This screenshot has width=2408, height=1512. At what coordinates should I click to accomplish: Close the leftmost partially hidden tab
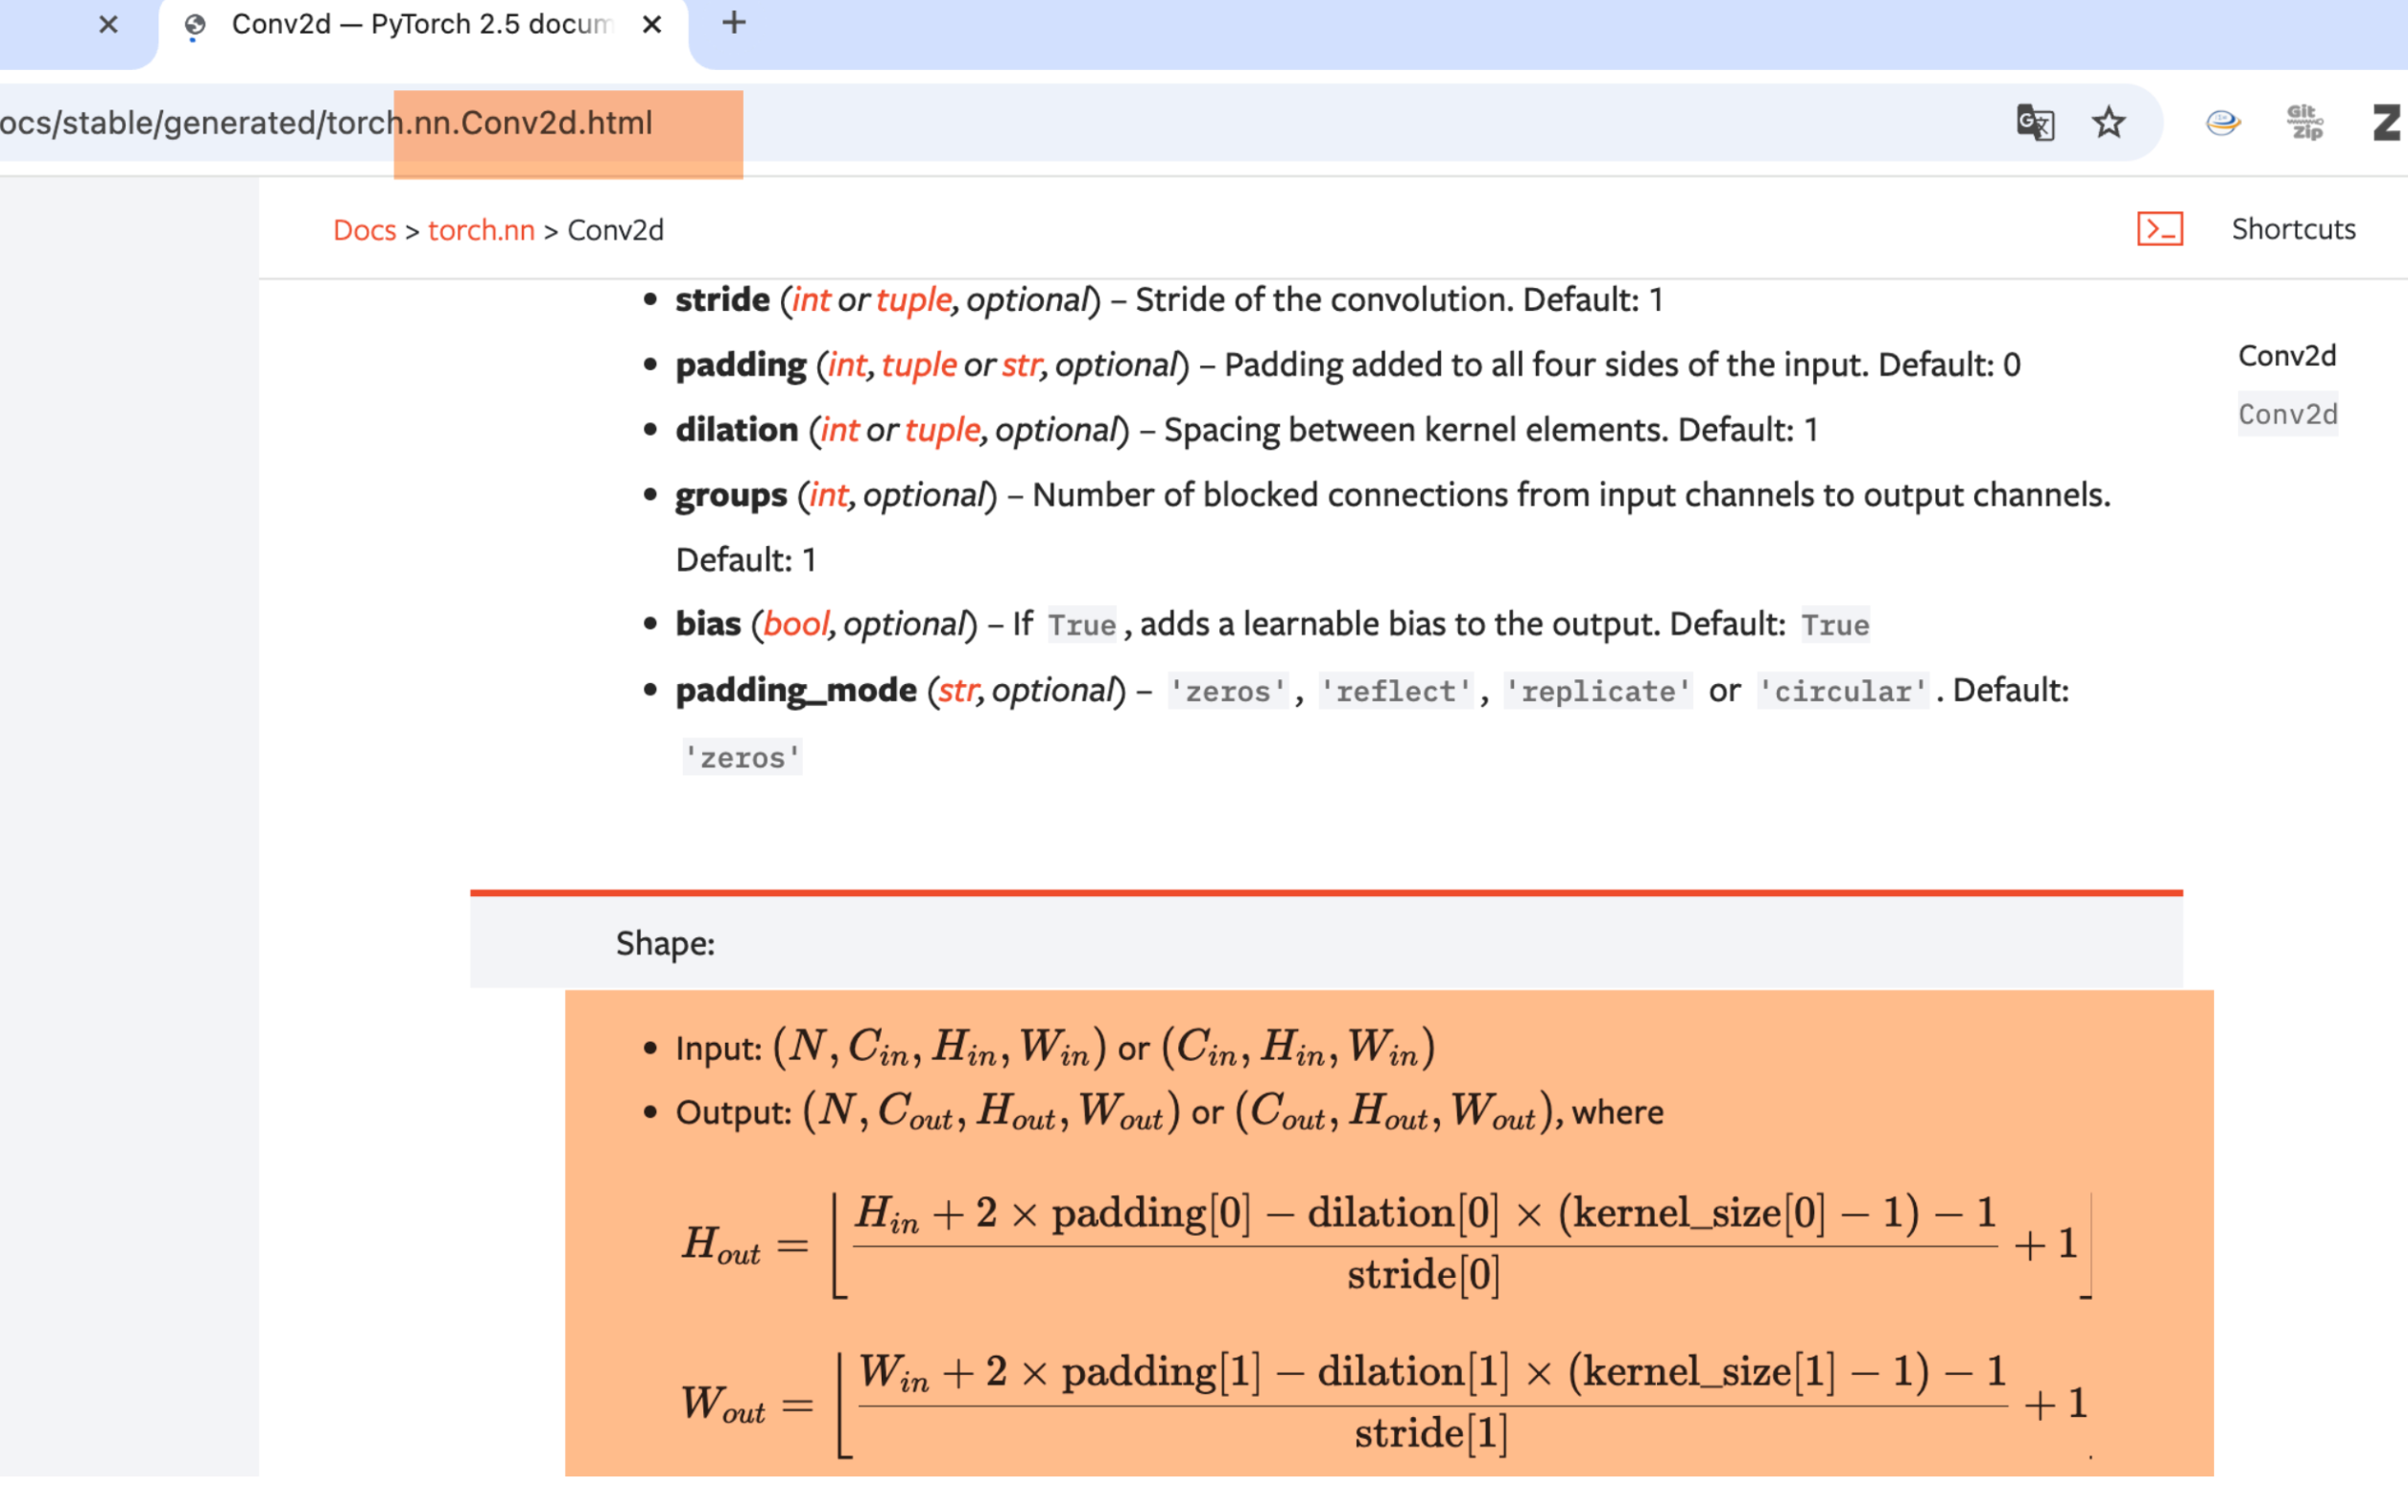pyautogui.click(x=109, y=24)
